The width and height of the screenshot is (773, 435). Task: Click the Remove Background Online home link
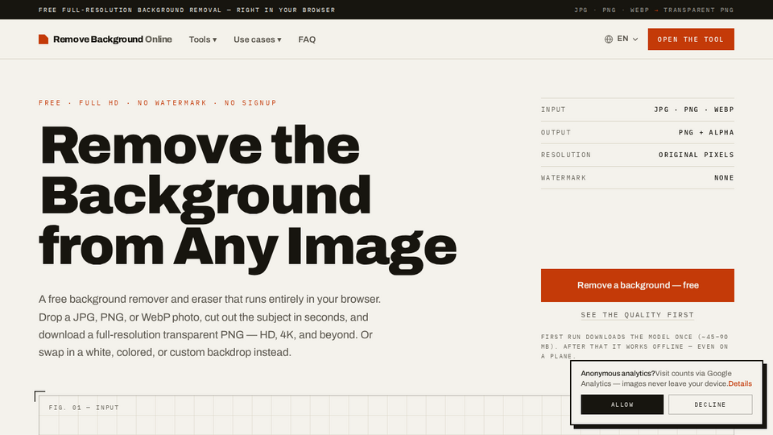click(x=105, y=39)
